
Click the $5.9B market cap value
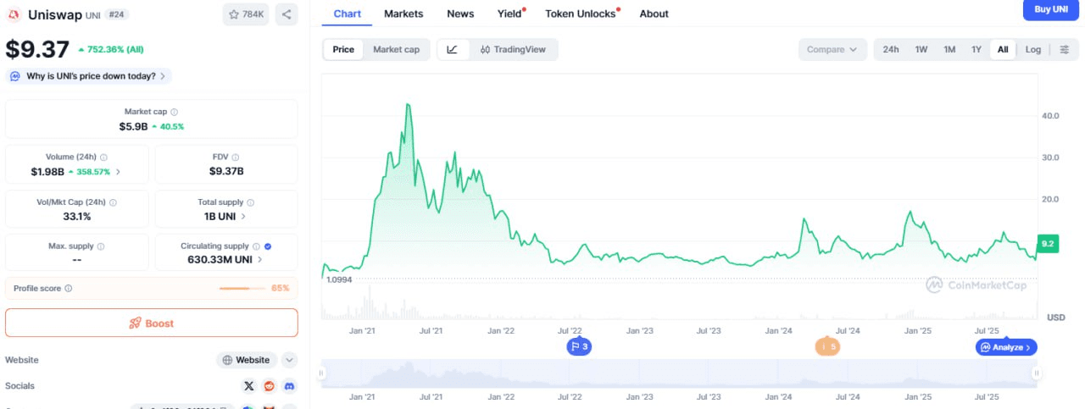[134, 126]
